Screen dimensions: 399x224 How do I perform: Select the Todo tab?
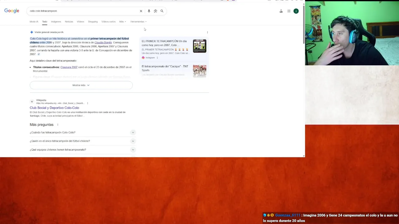(45, 21)
